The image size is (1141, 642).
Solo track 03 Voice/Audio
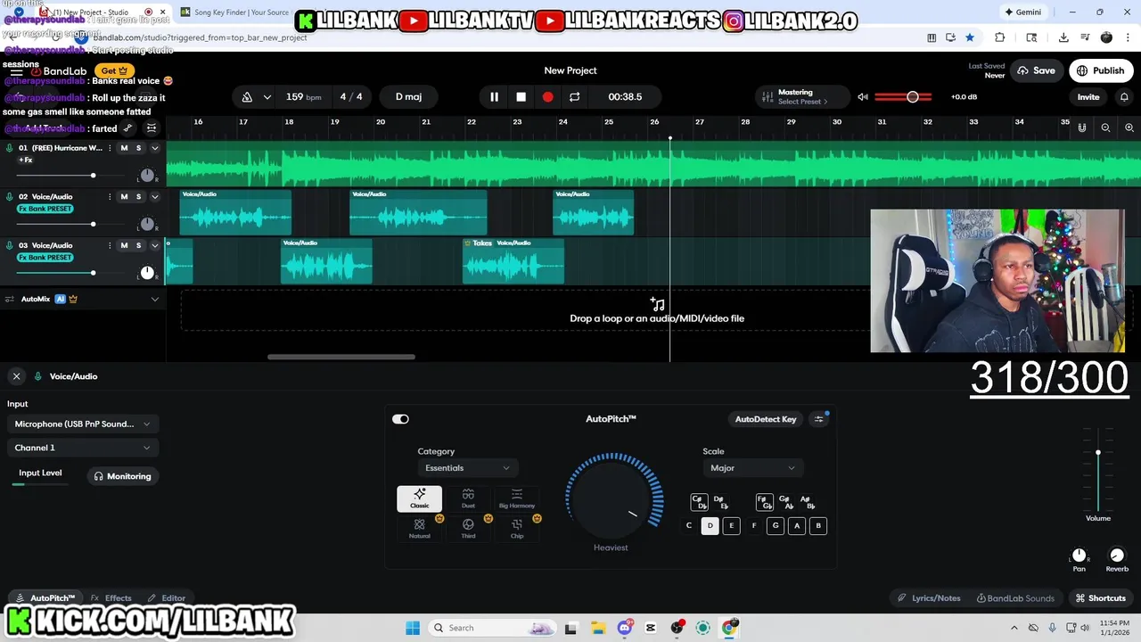[x=138, y=245]
